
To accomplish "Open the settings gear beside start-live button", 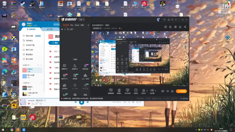I will click(172, 91).
